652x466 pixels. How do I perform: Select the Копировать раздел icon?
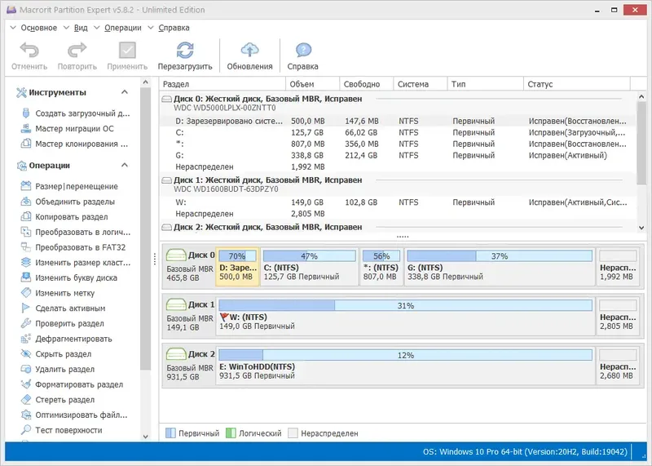pos(26,216)
